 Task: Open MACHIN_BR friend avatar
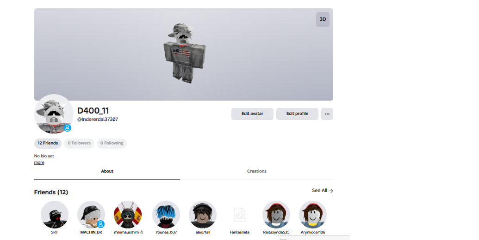coord(91,215)
